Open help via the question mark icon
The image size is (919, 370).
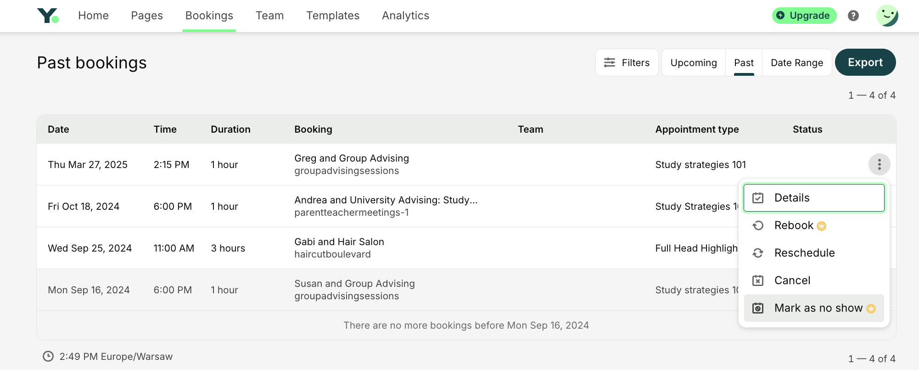(853, 15)
